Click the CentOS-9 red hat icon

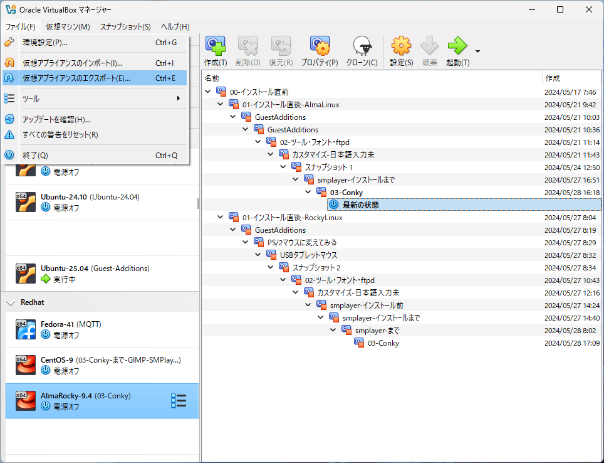[x=26, y=365]
